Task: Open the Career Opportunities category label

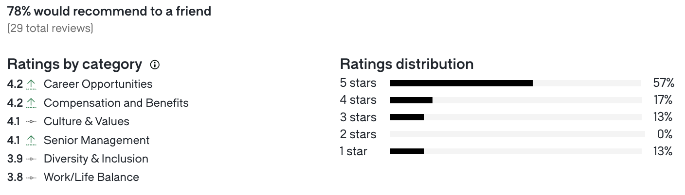Action: 98,84
